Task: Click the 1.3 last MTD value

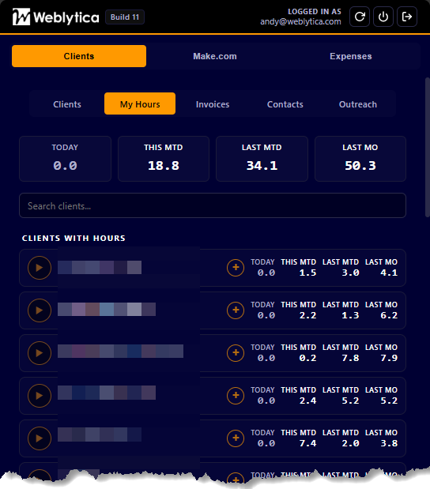Action: point(350,315)
